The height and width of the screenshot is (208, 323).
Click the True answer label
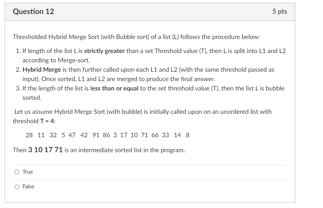(x=27, y=172)
